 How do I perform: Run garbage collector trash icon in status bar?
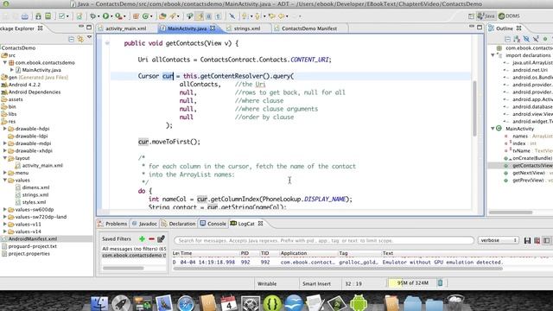440,282
